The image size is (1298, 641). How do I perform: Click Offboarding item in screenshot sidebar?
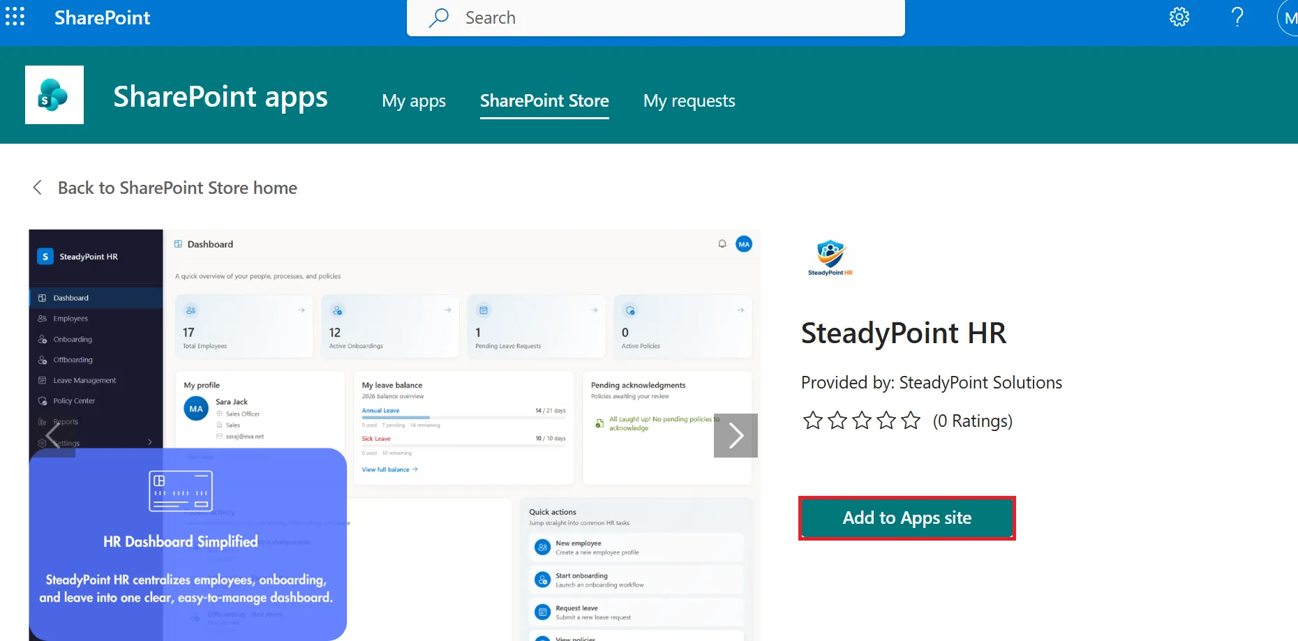[x=96, y=360]
